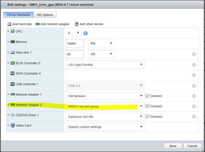Click the Cancel button

(x=192, y=146)
